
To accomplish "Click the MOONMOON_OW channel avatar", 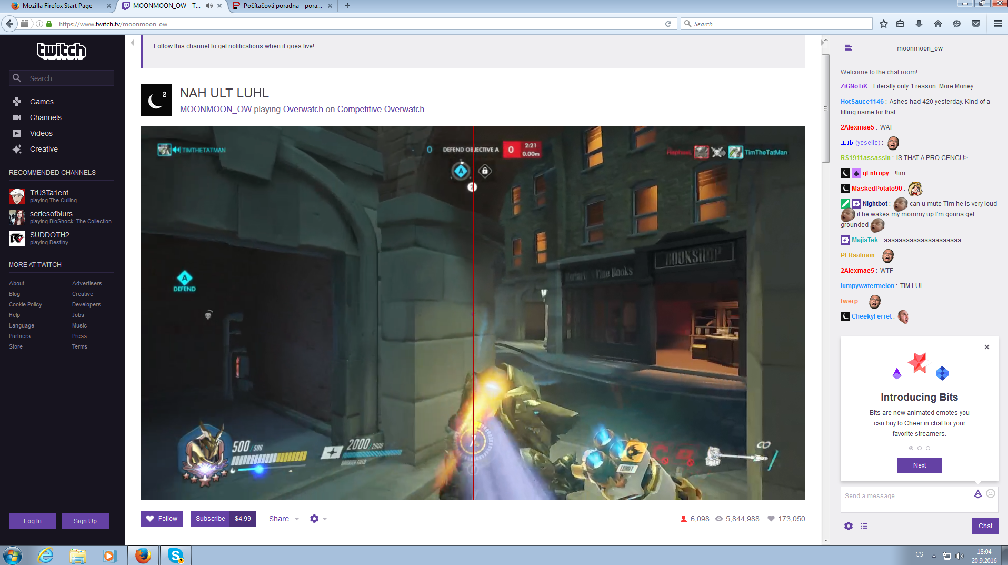I will tap(156, 100).
